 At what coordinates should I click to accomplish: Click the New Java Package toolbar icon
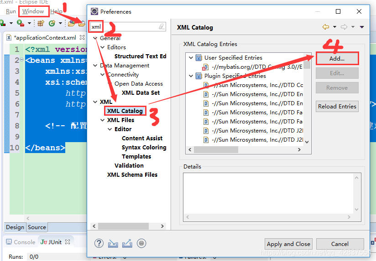pos(41,23)
